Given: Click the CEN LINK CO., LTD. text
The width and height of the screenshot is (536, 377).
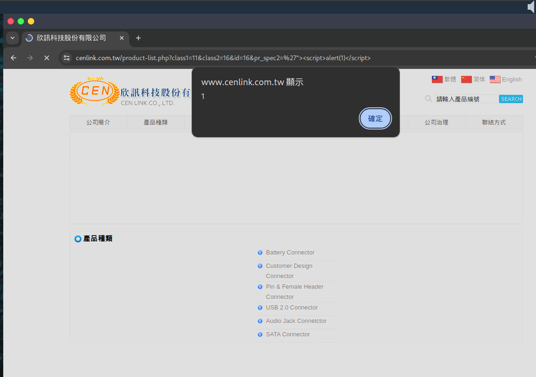Looking at the screenshot, I should pyautogui.click(x=148, y=103).
